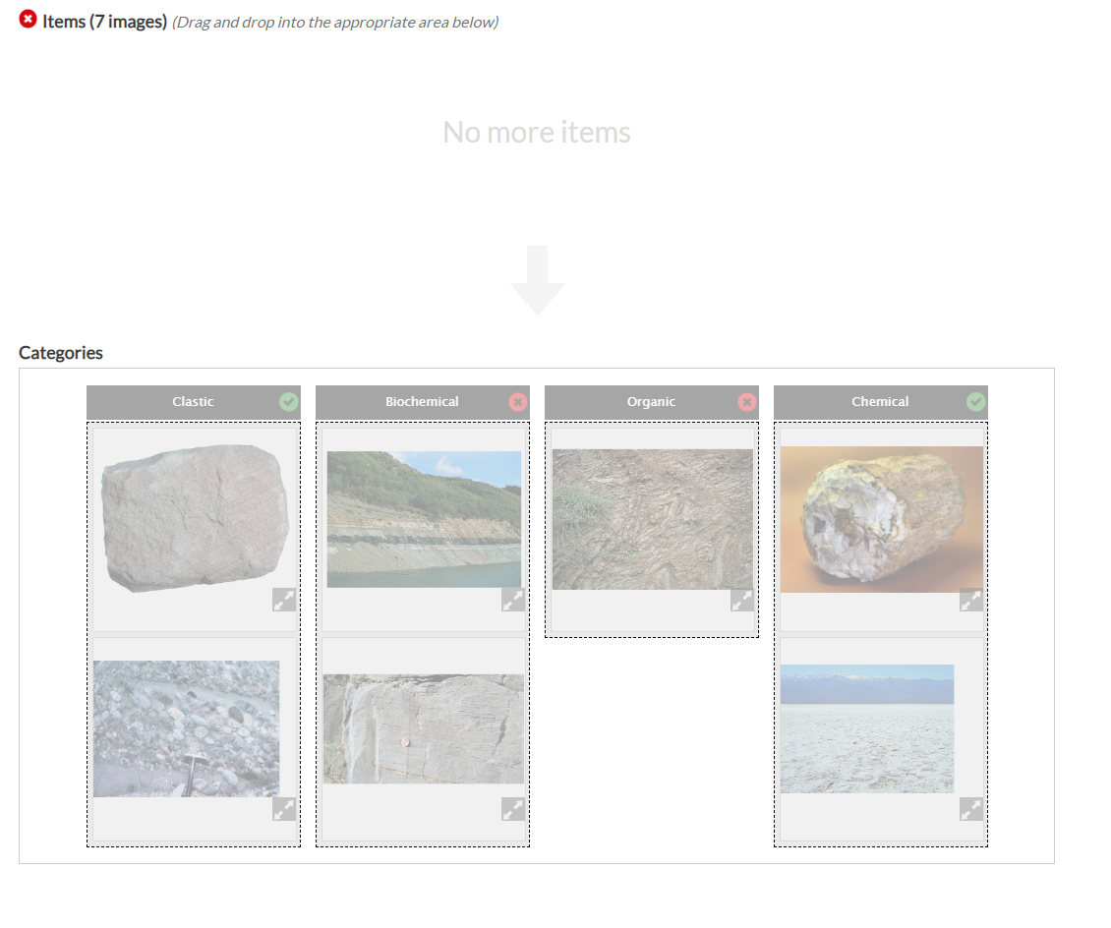Select the Biochemical category header
The height and width of the screenshot is (928, 1111).
[x=423, y=402]
